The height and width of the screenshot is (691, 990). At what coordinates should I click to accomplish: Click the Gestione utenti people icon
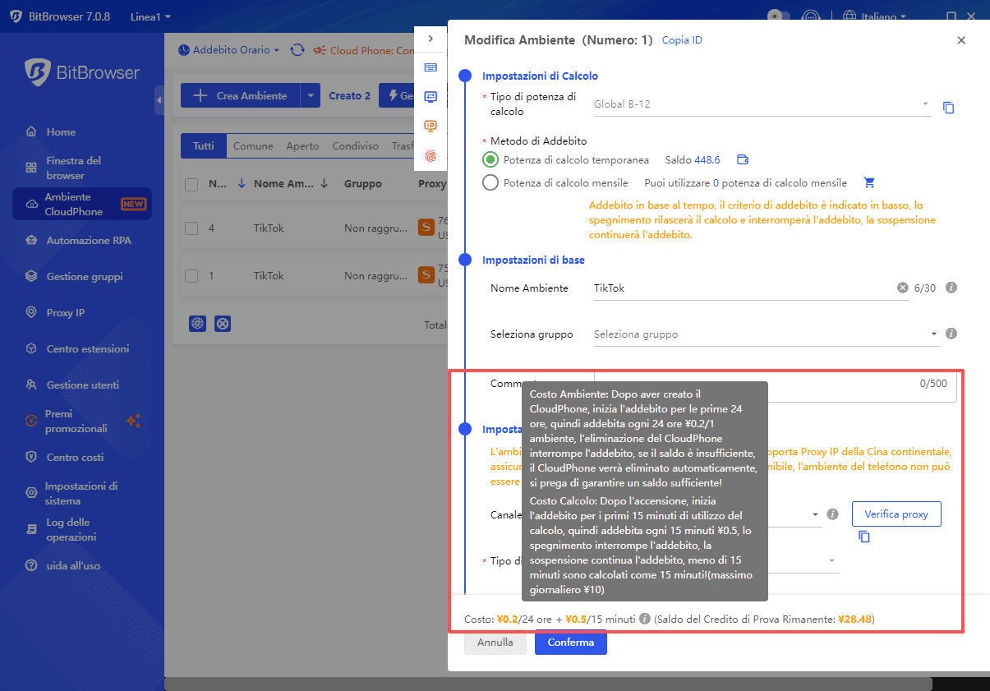(31, 385)
